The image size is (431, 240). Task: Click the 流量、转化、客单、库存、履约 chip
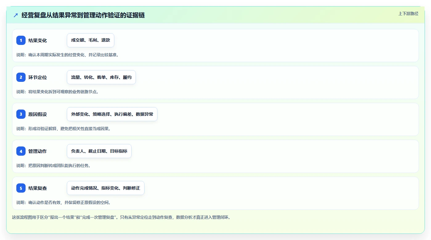[x=101, y=77]
